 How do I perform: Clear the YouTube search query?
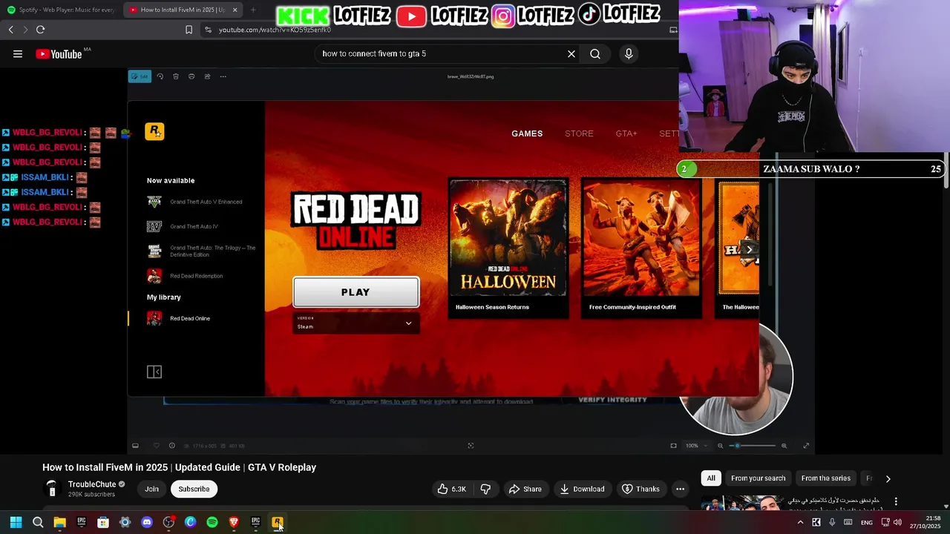[571, 53]
